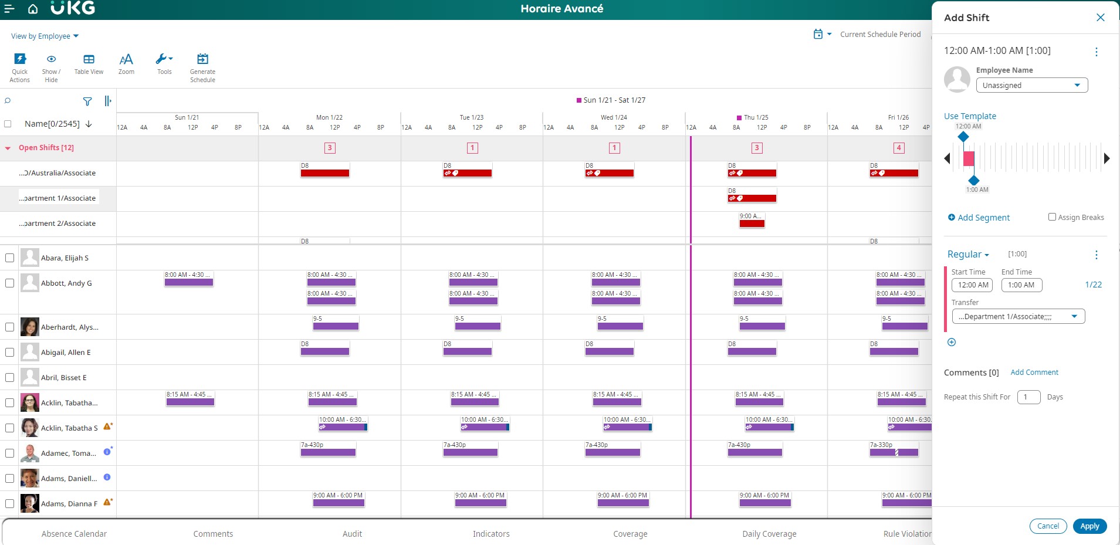Viewport: 1120px width, 545px height.
Task: Click the Use Template link
Action: coord(970,116)
